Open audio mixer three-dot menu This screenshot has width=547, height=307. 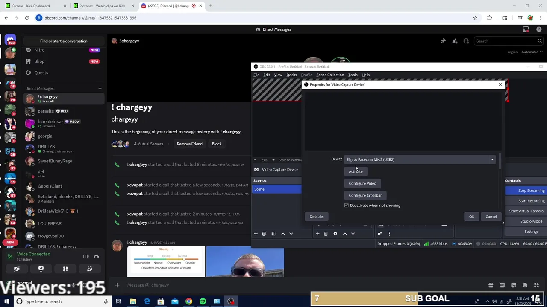(x=389, y=234)
